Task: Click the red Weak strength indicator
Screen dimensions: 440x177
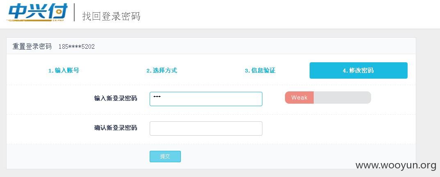Action: [x=299, y=98]
